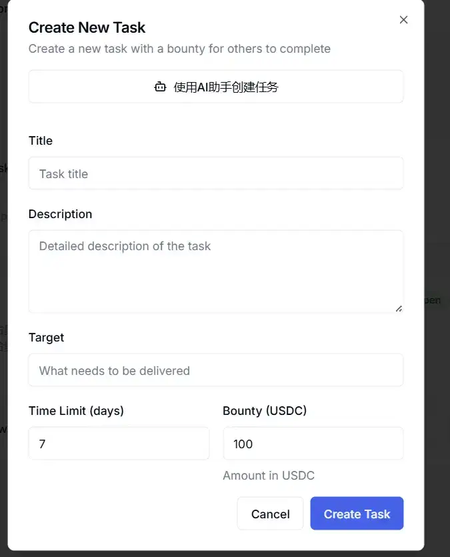Screen dimensions: 450x557
Task: Submit with the Create Task button
Action: pos(357,514)
